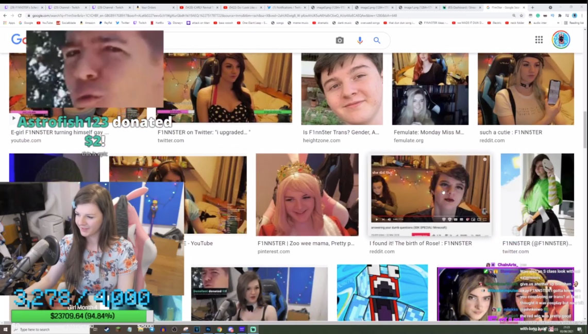Screen dimensions: 588x334
Task: Click the vertical page scrollbar
Action: [585, 129]
